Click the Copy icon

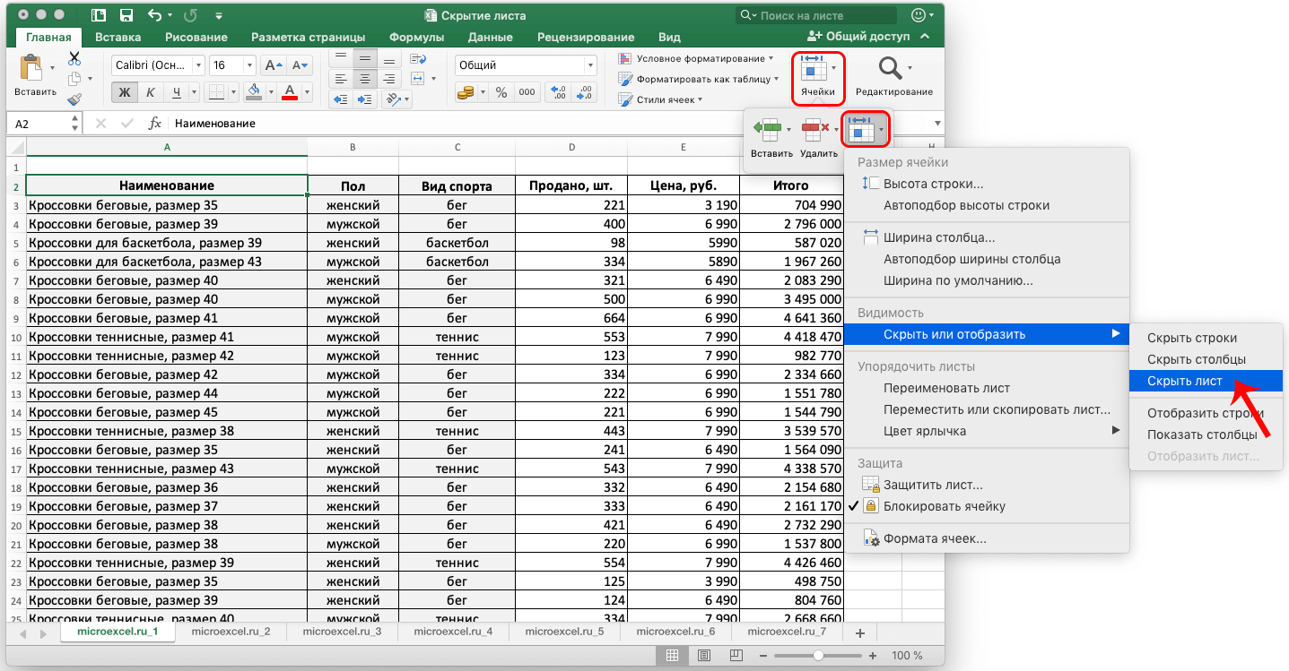[74, 79]
